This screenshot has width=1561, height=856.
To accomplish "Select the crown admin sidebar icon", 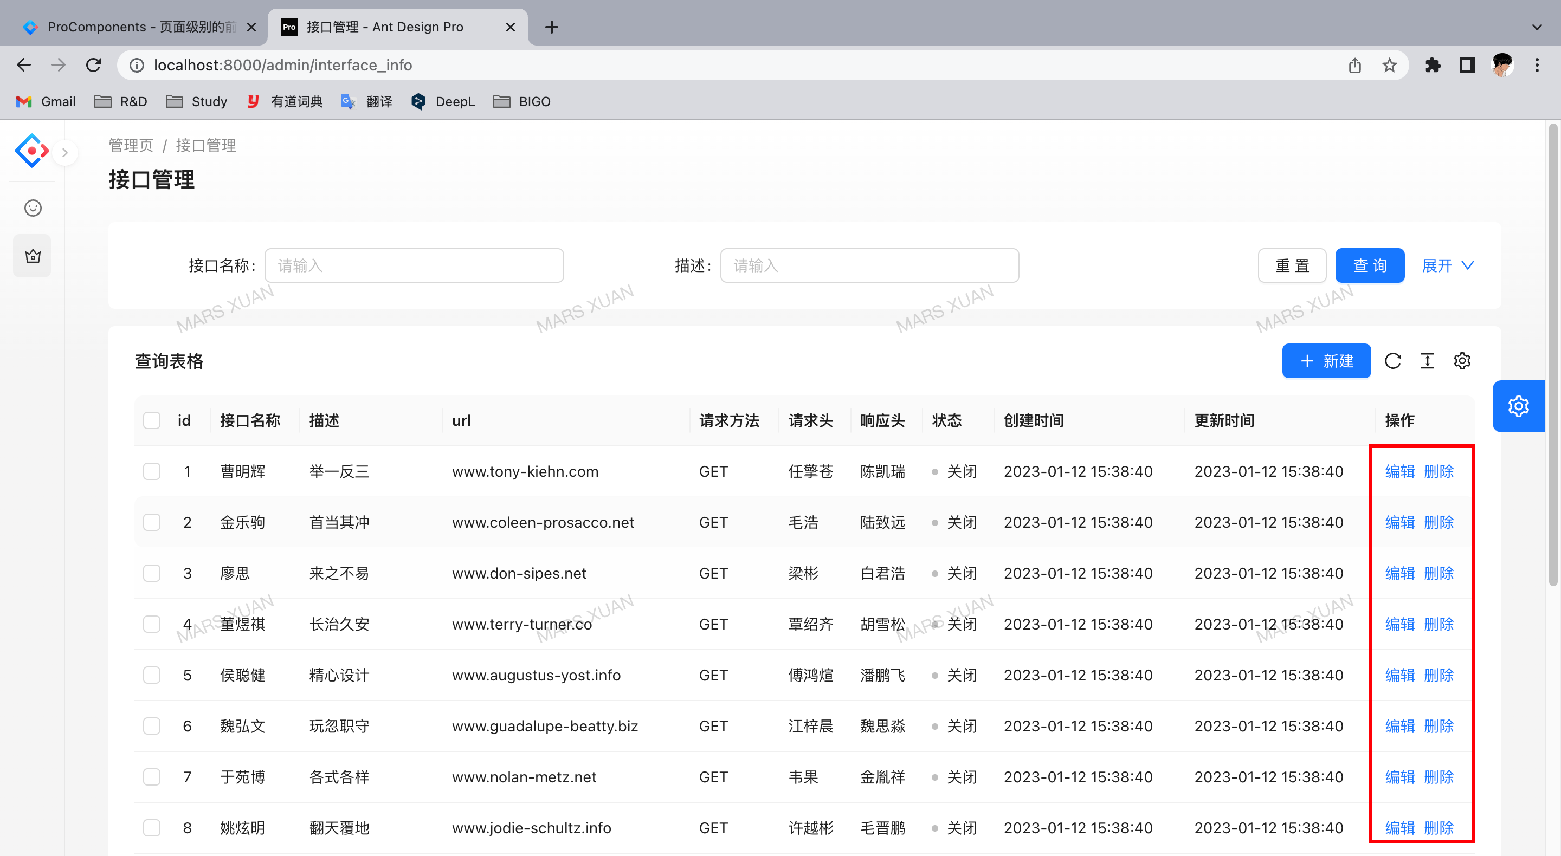I will point(33,256).
